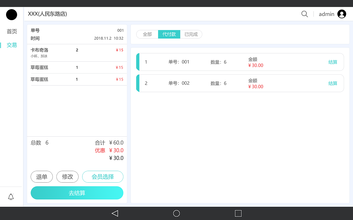Open the notification bell icon
The height and width of the screenshot is (220, 353).
point(11,197)
